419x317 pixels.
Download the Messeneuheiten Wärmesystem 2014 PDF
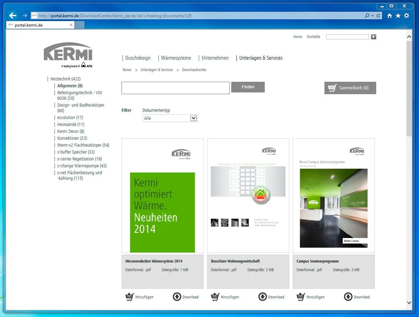pyautogui.click(x=186, y=297)
